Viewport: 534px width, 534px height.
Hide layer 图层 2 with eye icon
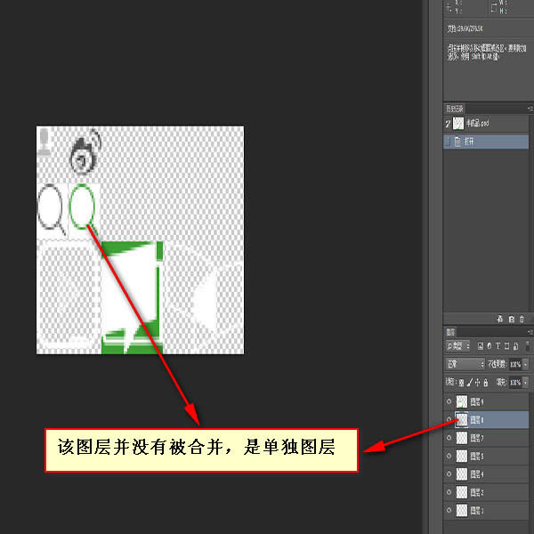point(449,492)
